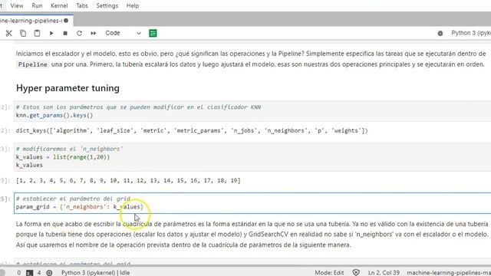
Task: Click the machine-learning-pipelines file name in status bar
Action: pyautogui.click(x=449, y=273)
